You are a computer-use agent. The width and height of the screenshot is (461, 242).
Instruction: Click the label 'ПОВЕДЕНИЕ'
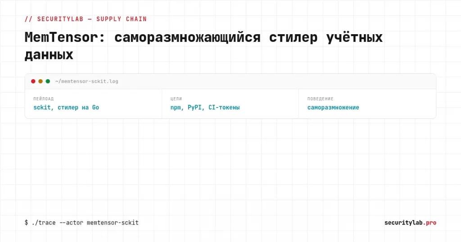(320, 99)
